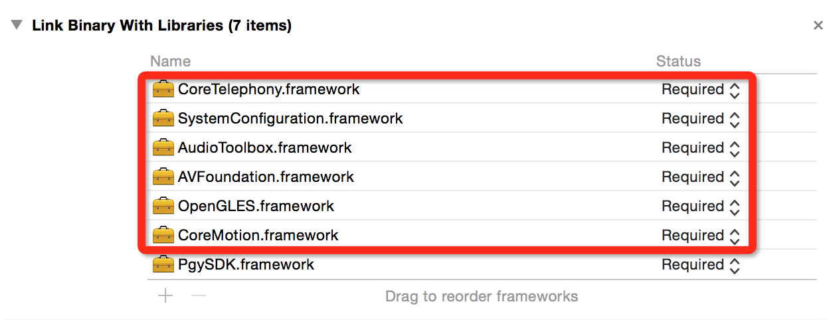Open the status popup for OpenGLES.framework
The width and height of the screenshot is (829, 320).
pos(701,206)
